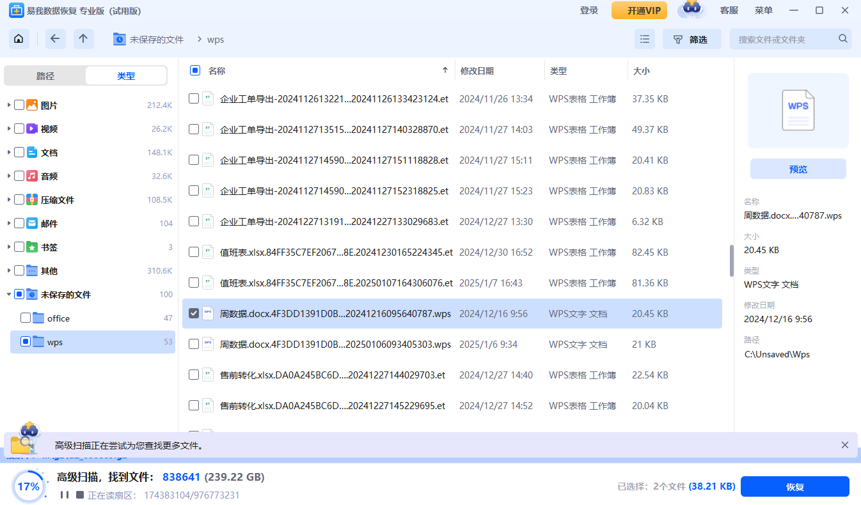The image size is (861, 505).
Task: Expand the 图片 category tree
Action: coord(9,105)
